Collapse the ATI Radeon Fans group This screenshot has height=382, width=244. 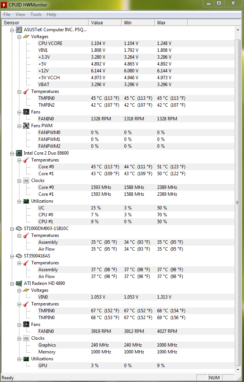19,325
